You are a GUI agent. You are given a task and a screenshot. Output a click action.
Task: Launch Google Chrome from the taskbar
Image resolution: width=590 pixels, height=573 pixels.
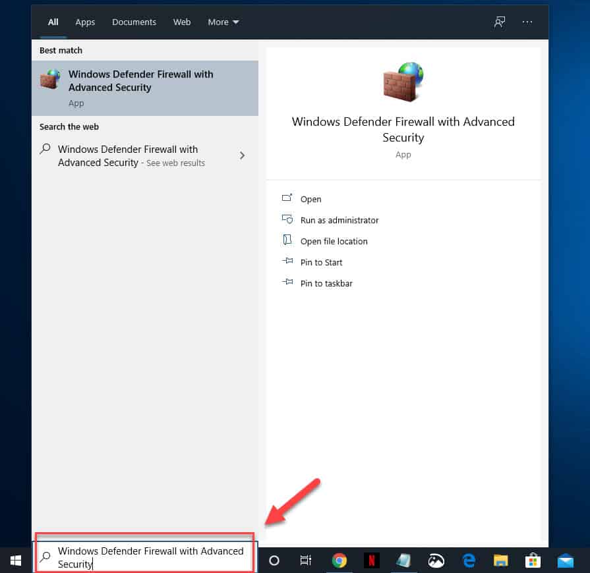[x=339, y=560]
